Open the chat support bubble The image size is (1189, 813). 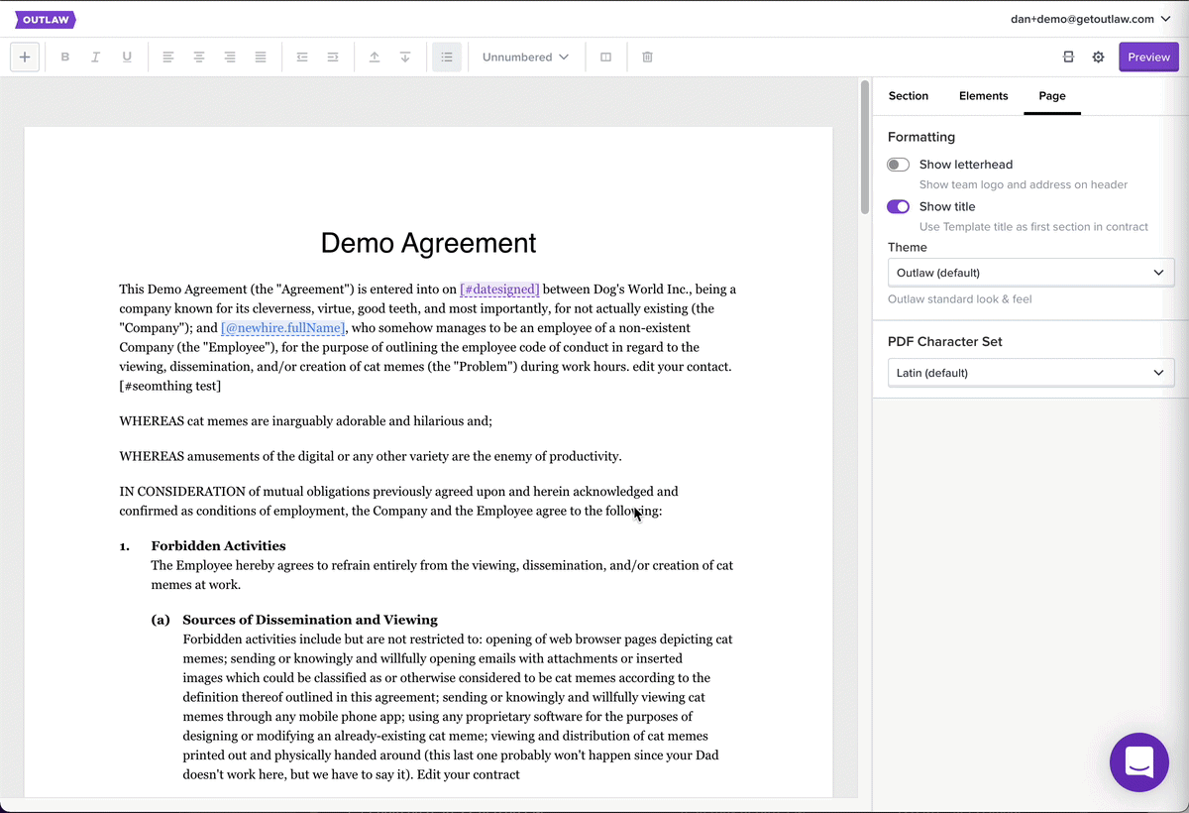coord(1139,762)
